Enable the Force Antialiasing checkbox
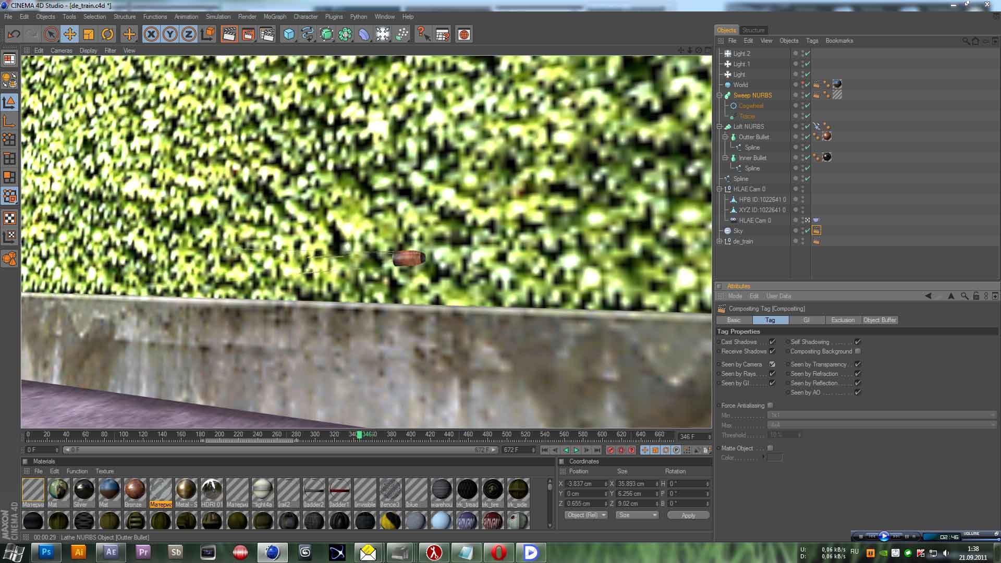Image resolution: width=1001 pixels, height=563 pixels. pos(770,406)
